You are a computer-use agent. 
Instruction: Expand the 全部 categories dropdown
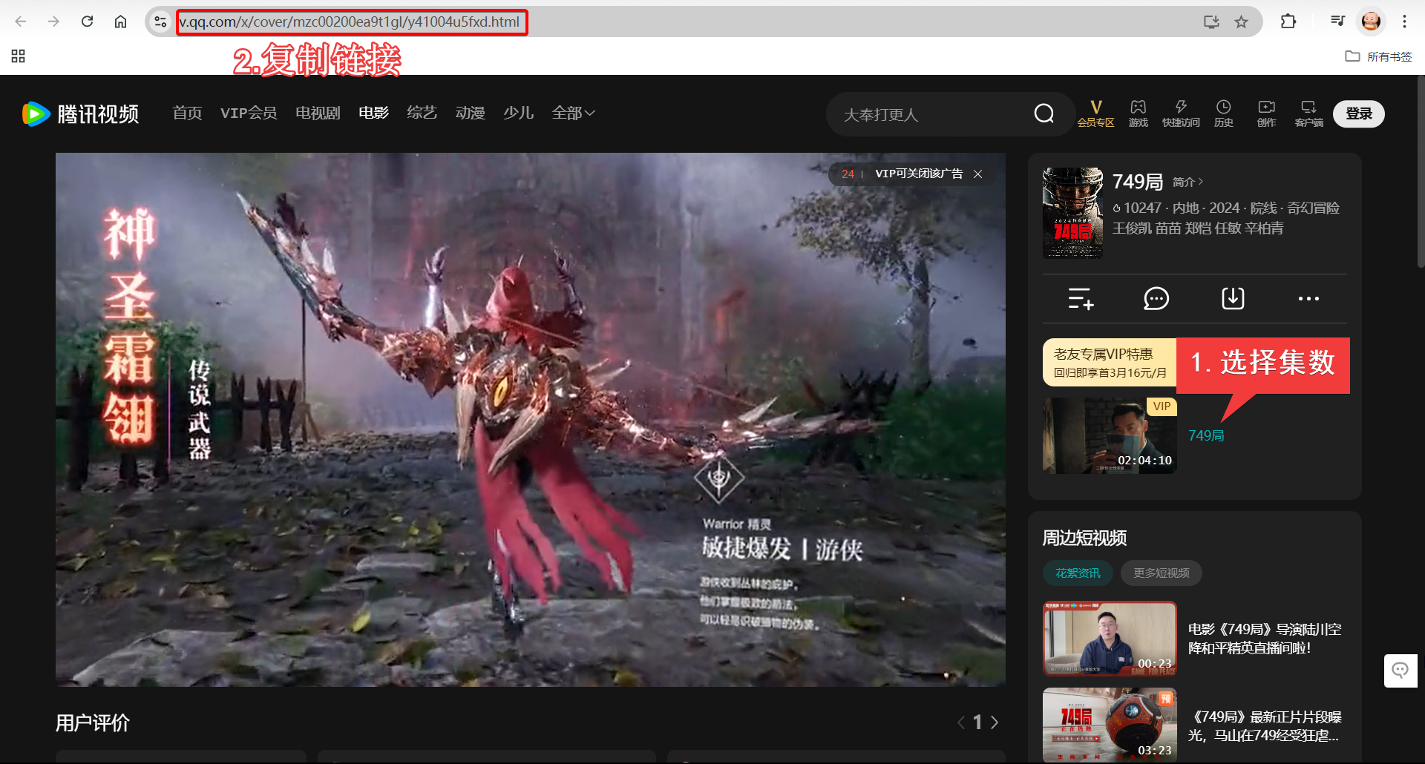tap(573, 113)
